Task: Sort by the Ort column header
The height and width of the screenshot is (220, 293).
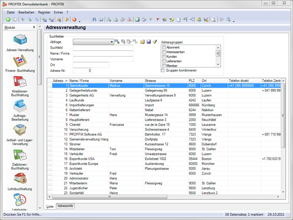Action: [214, 81]
